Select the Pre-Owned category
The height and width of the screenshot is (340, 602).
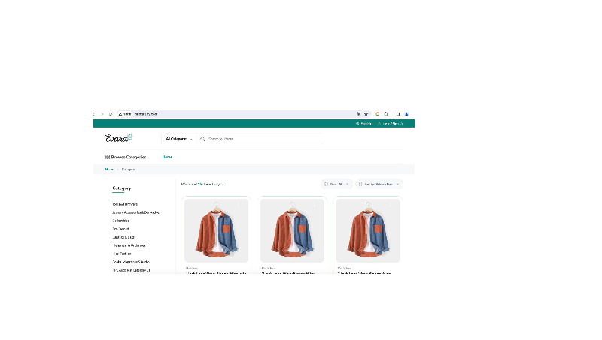coord(120,229)
